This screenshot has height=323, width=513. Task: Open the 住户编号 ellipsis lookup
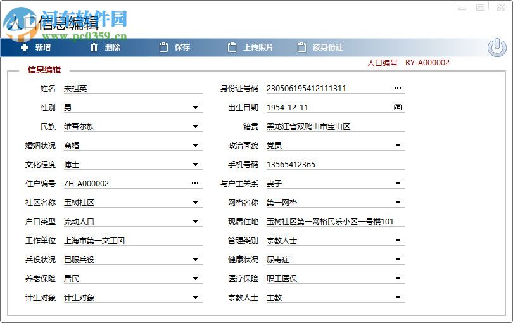[195, 183]
